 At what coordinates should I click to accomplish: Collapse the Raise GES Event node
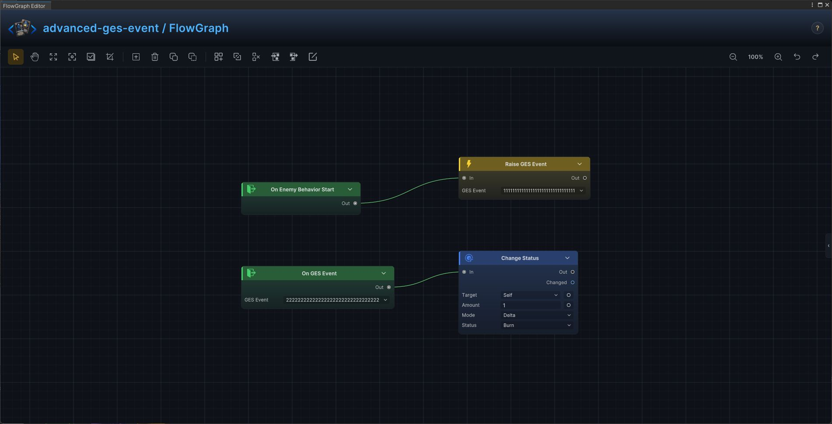[580, 164]
